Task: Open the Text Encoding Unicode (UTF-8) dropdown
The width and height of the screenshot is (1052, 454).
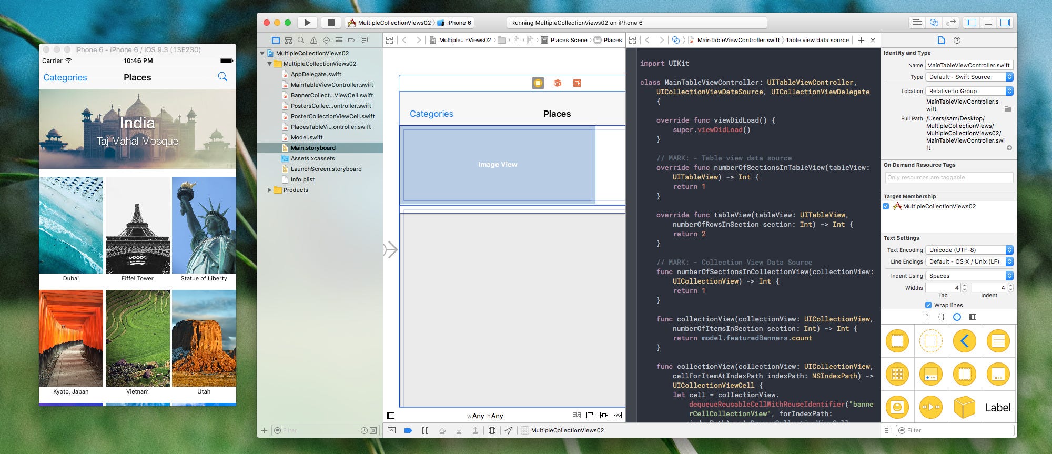Action: [969, 250]
